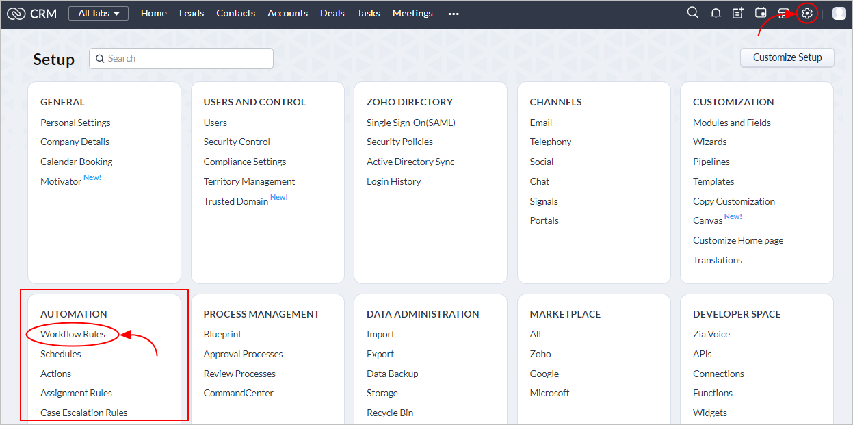Screen dimensions: 853x425
Task: Open Signals settings
Action: point(544,201)
